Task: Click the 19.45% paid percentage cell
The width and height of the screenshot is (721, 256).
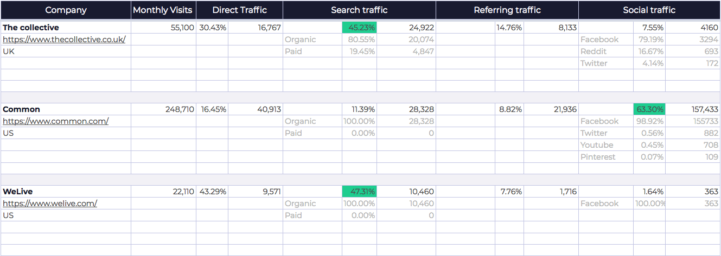Action: click(359, 51)
